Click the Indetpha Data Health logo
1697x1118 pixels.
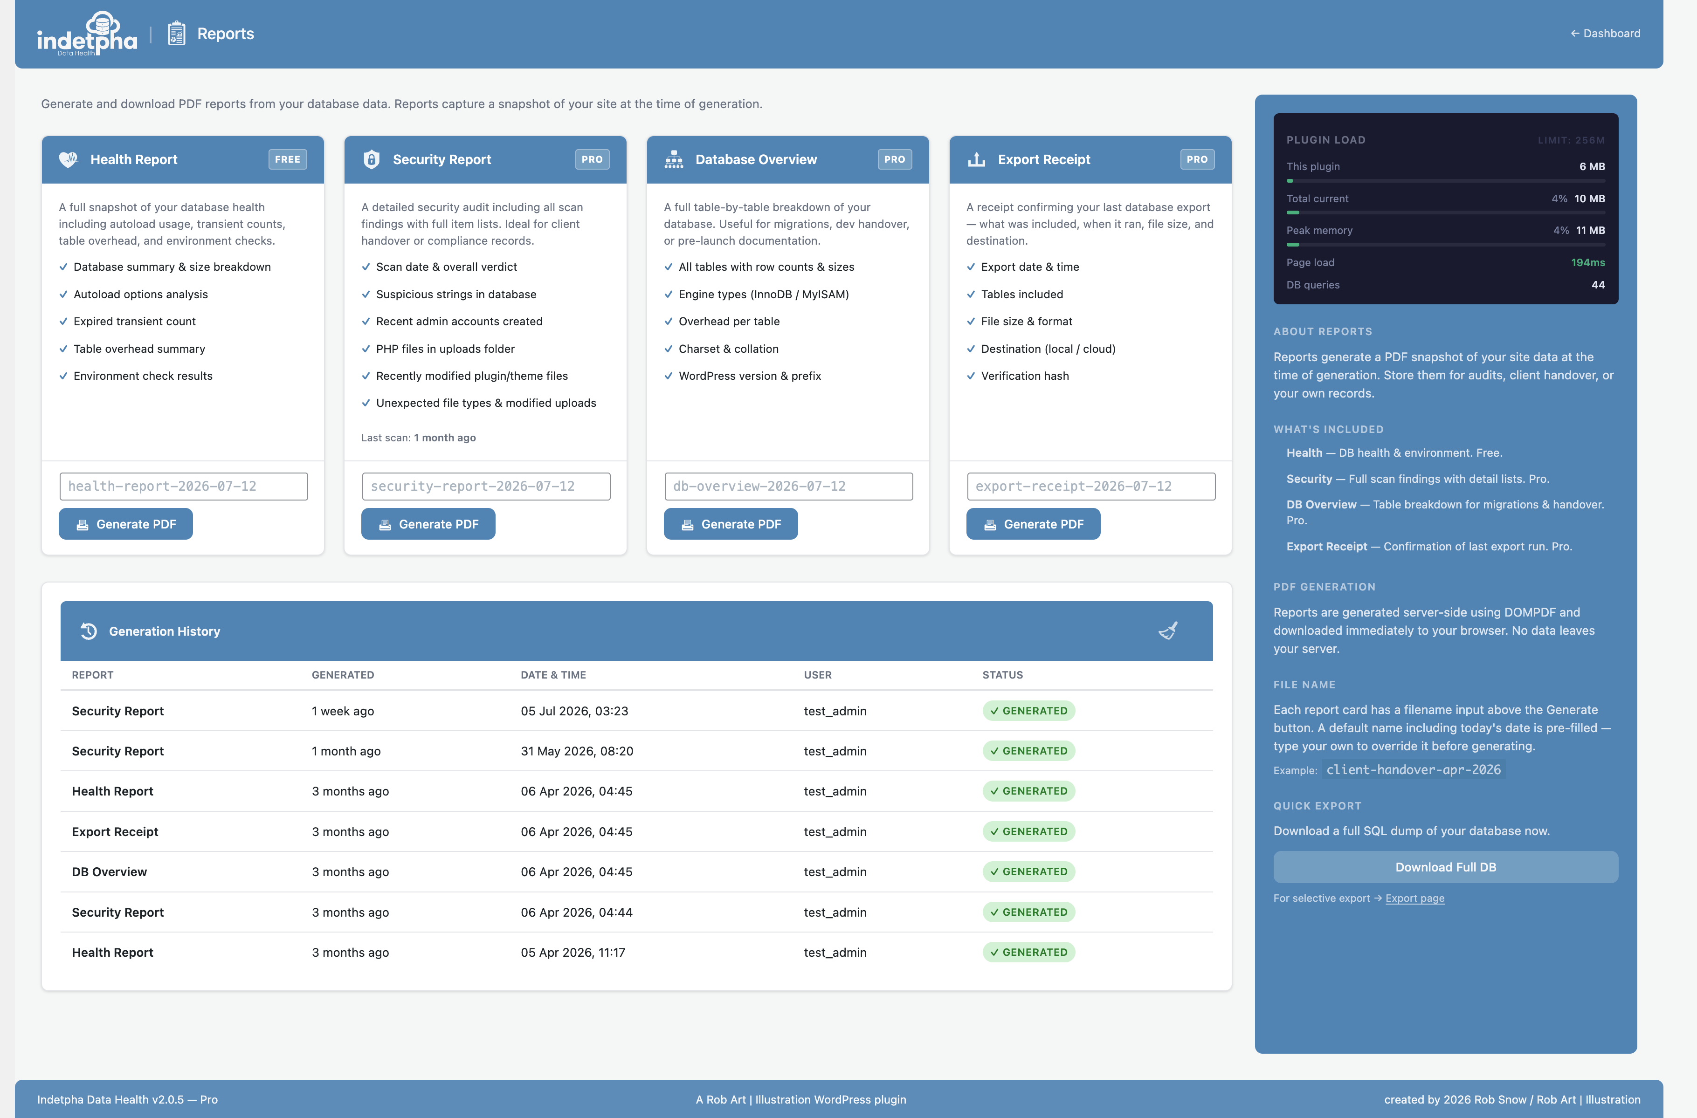[x=87, y=34]
